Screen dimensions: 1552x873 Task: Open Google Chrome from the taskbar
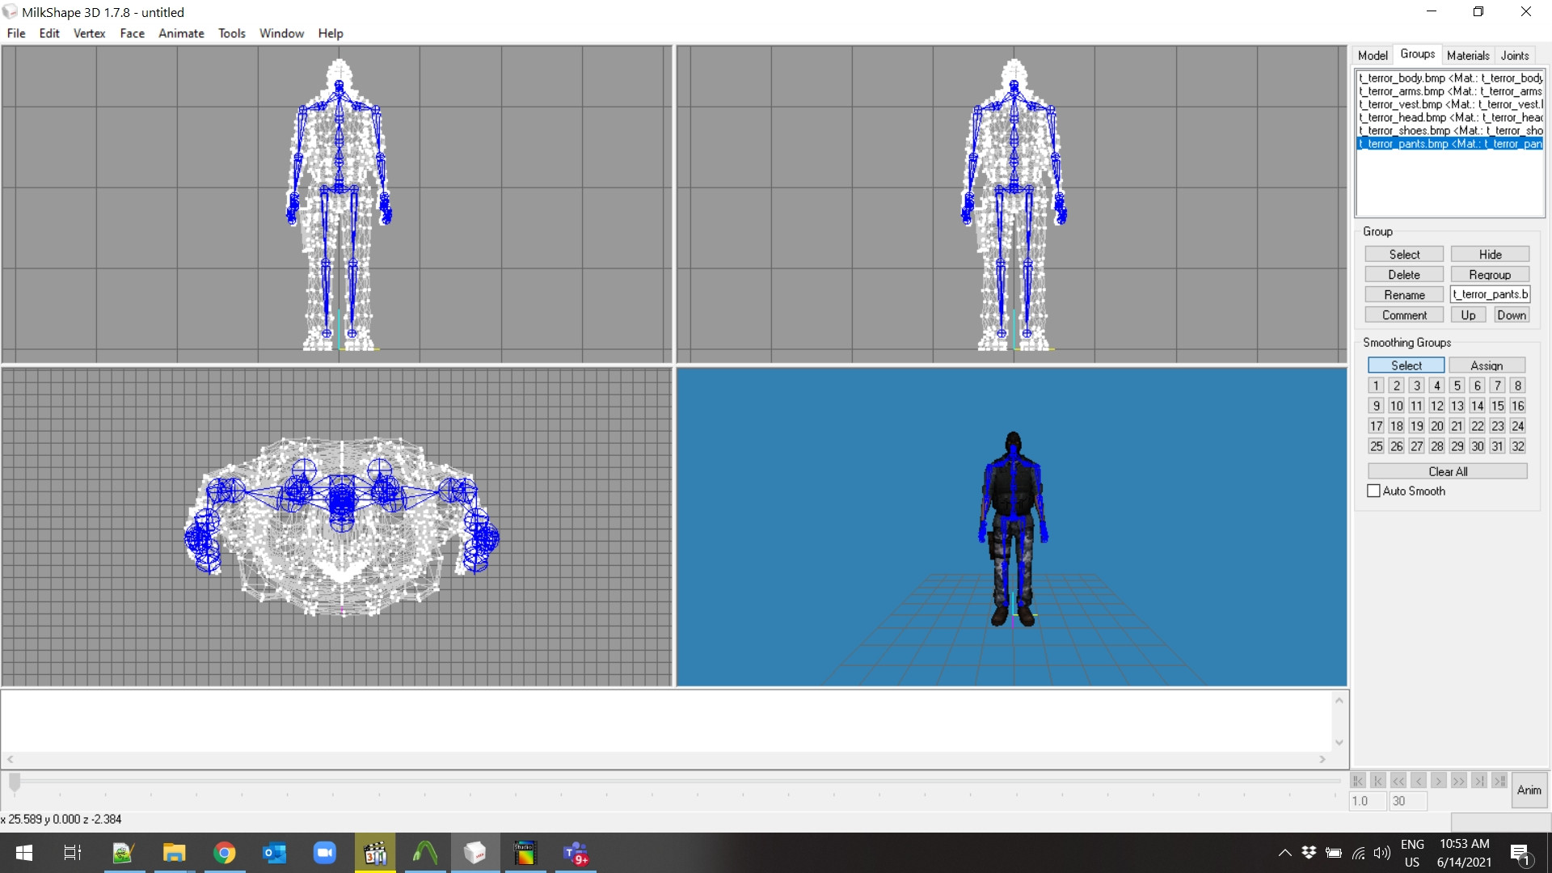224,853
